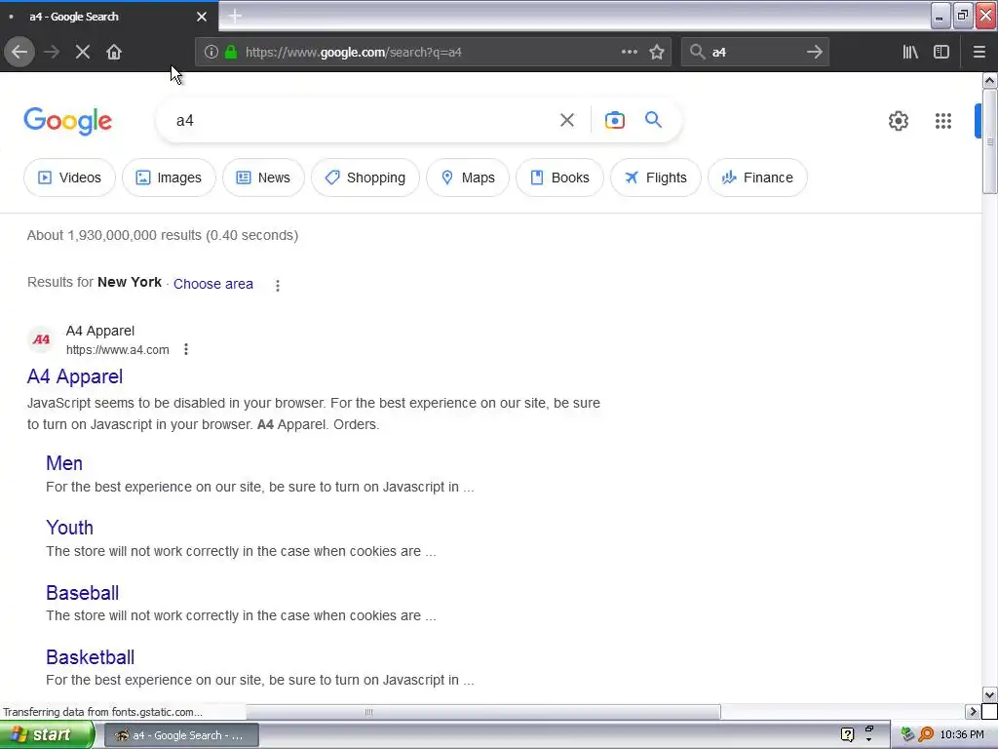998x749 pixels.
Task: Click the vertical scrollbar up arrow
Action: 990,80
